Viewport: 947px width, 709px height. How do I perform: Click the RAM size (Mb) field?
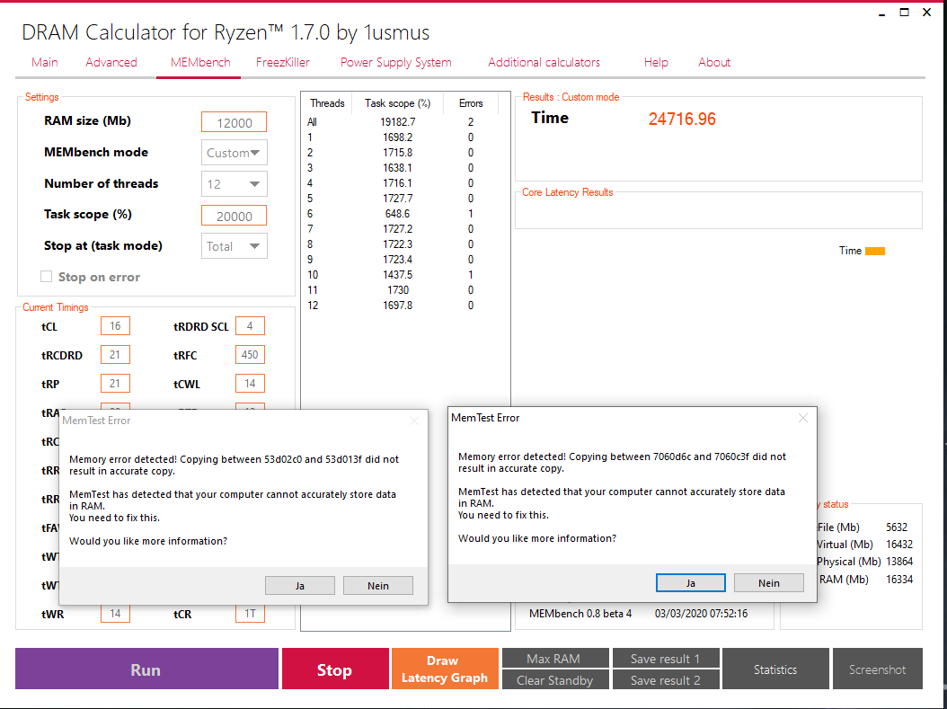(235, 122)
